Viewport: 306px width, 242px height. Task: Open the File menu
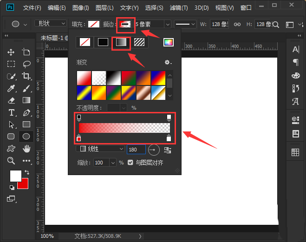tap(32, 8)
